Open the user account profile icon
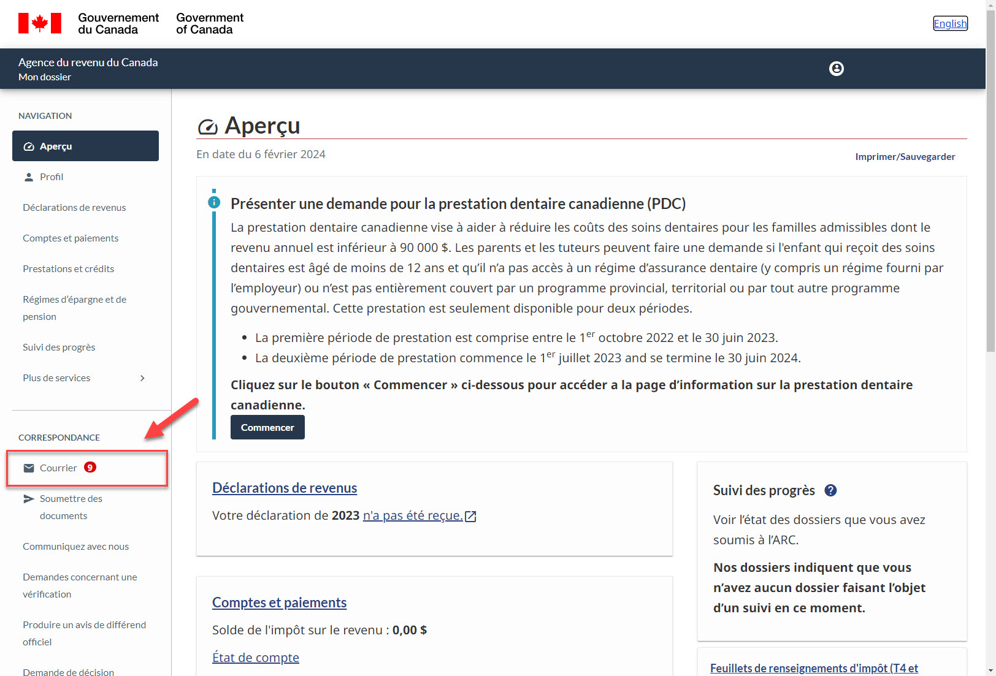 click(x=837, y=69)
